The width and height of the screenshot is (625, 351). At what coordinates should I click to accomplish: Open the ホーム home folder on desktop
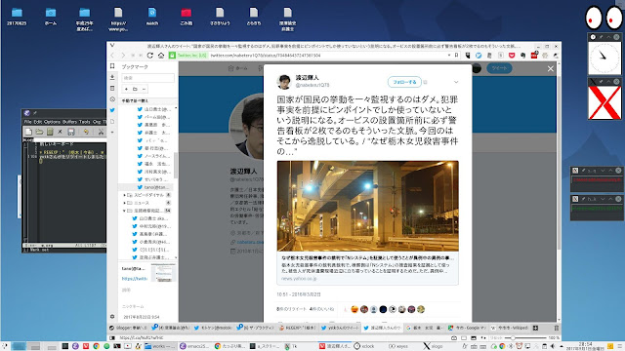point(51,18)
